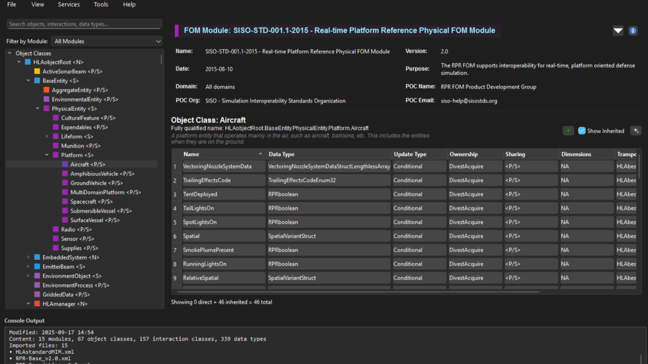Expand the EmbeddedSystem tree node
The width and height of the screenshot is (648, 364).
pyautogui.click(x=28, y=257)
